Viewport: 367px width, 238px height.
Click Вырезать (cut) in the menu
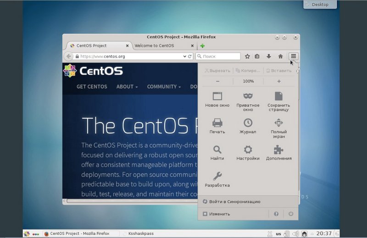[217, 70]
